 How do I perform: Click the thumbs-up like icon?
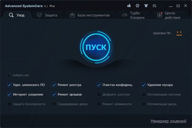click(x=129, y=6)
